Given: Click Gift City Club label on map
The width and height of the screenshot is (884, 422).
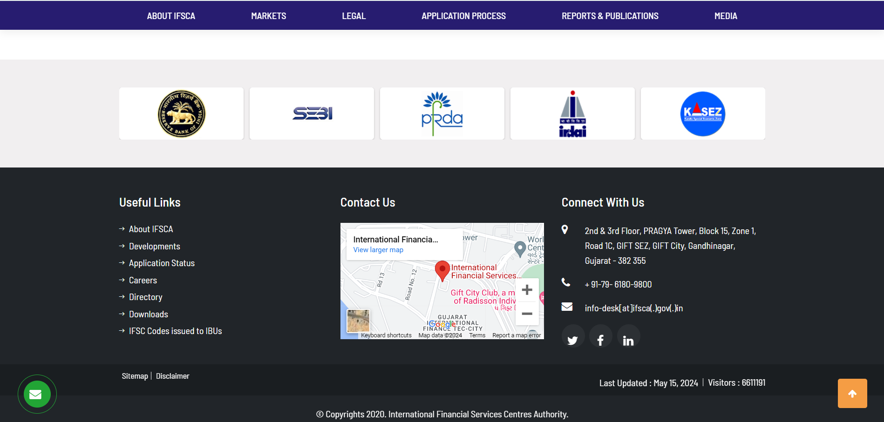Looking at the screenshot, I should coord(483,297).
